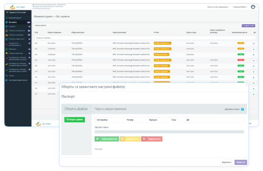This screenshot has width=263, height=171.
Task: Click the yellow Відмінити всі button
Action: [130, 139]
